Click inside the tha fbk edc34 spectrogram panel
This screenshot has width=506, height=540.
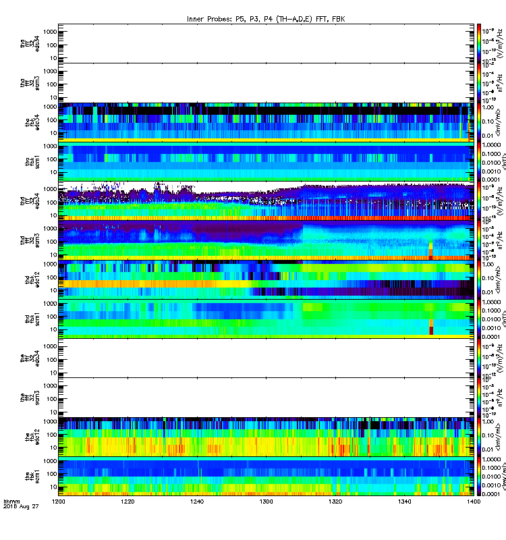click(266, 122)
